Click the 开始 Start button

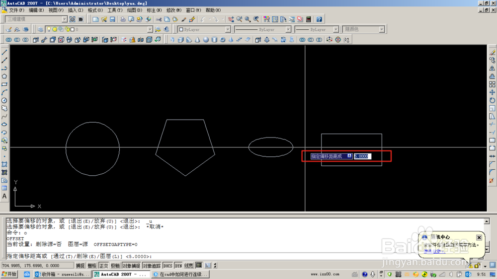(9, 274)
